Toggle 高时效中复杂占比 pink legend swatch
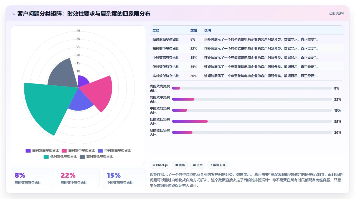355x199 pixels. (64, 151)
